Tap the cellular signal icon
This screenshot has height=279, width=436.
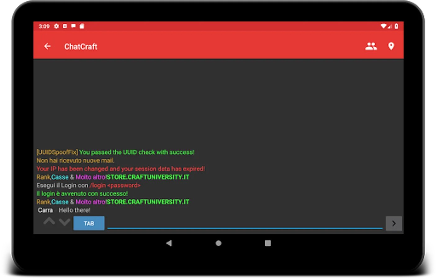click(x=389, y=26)
